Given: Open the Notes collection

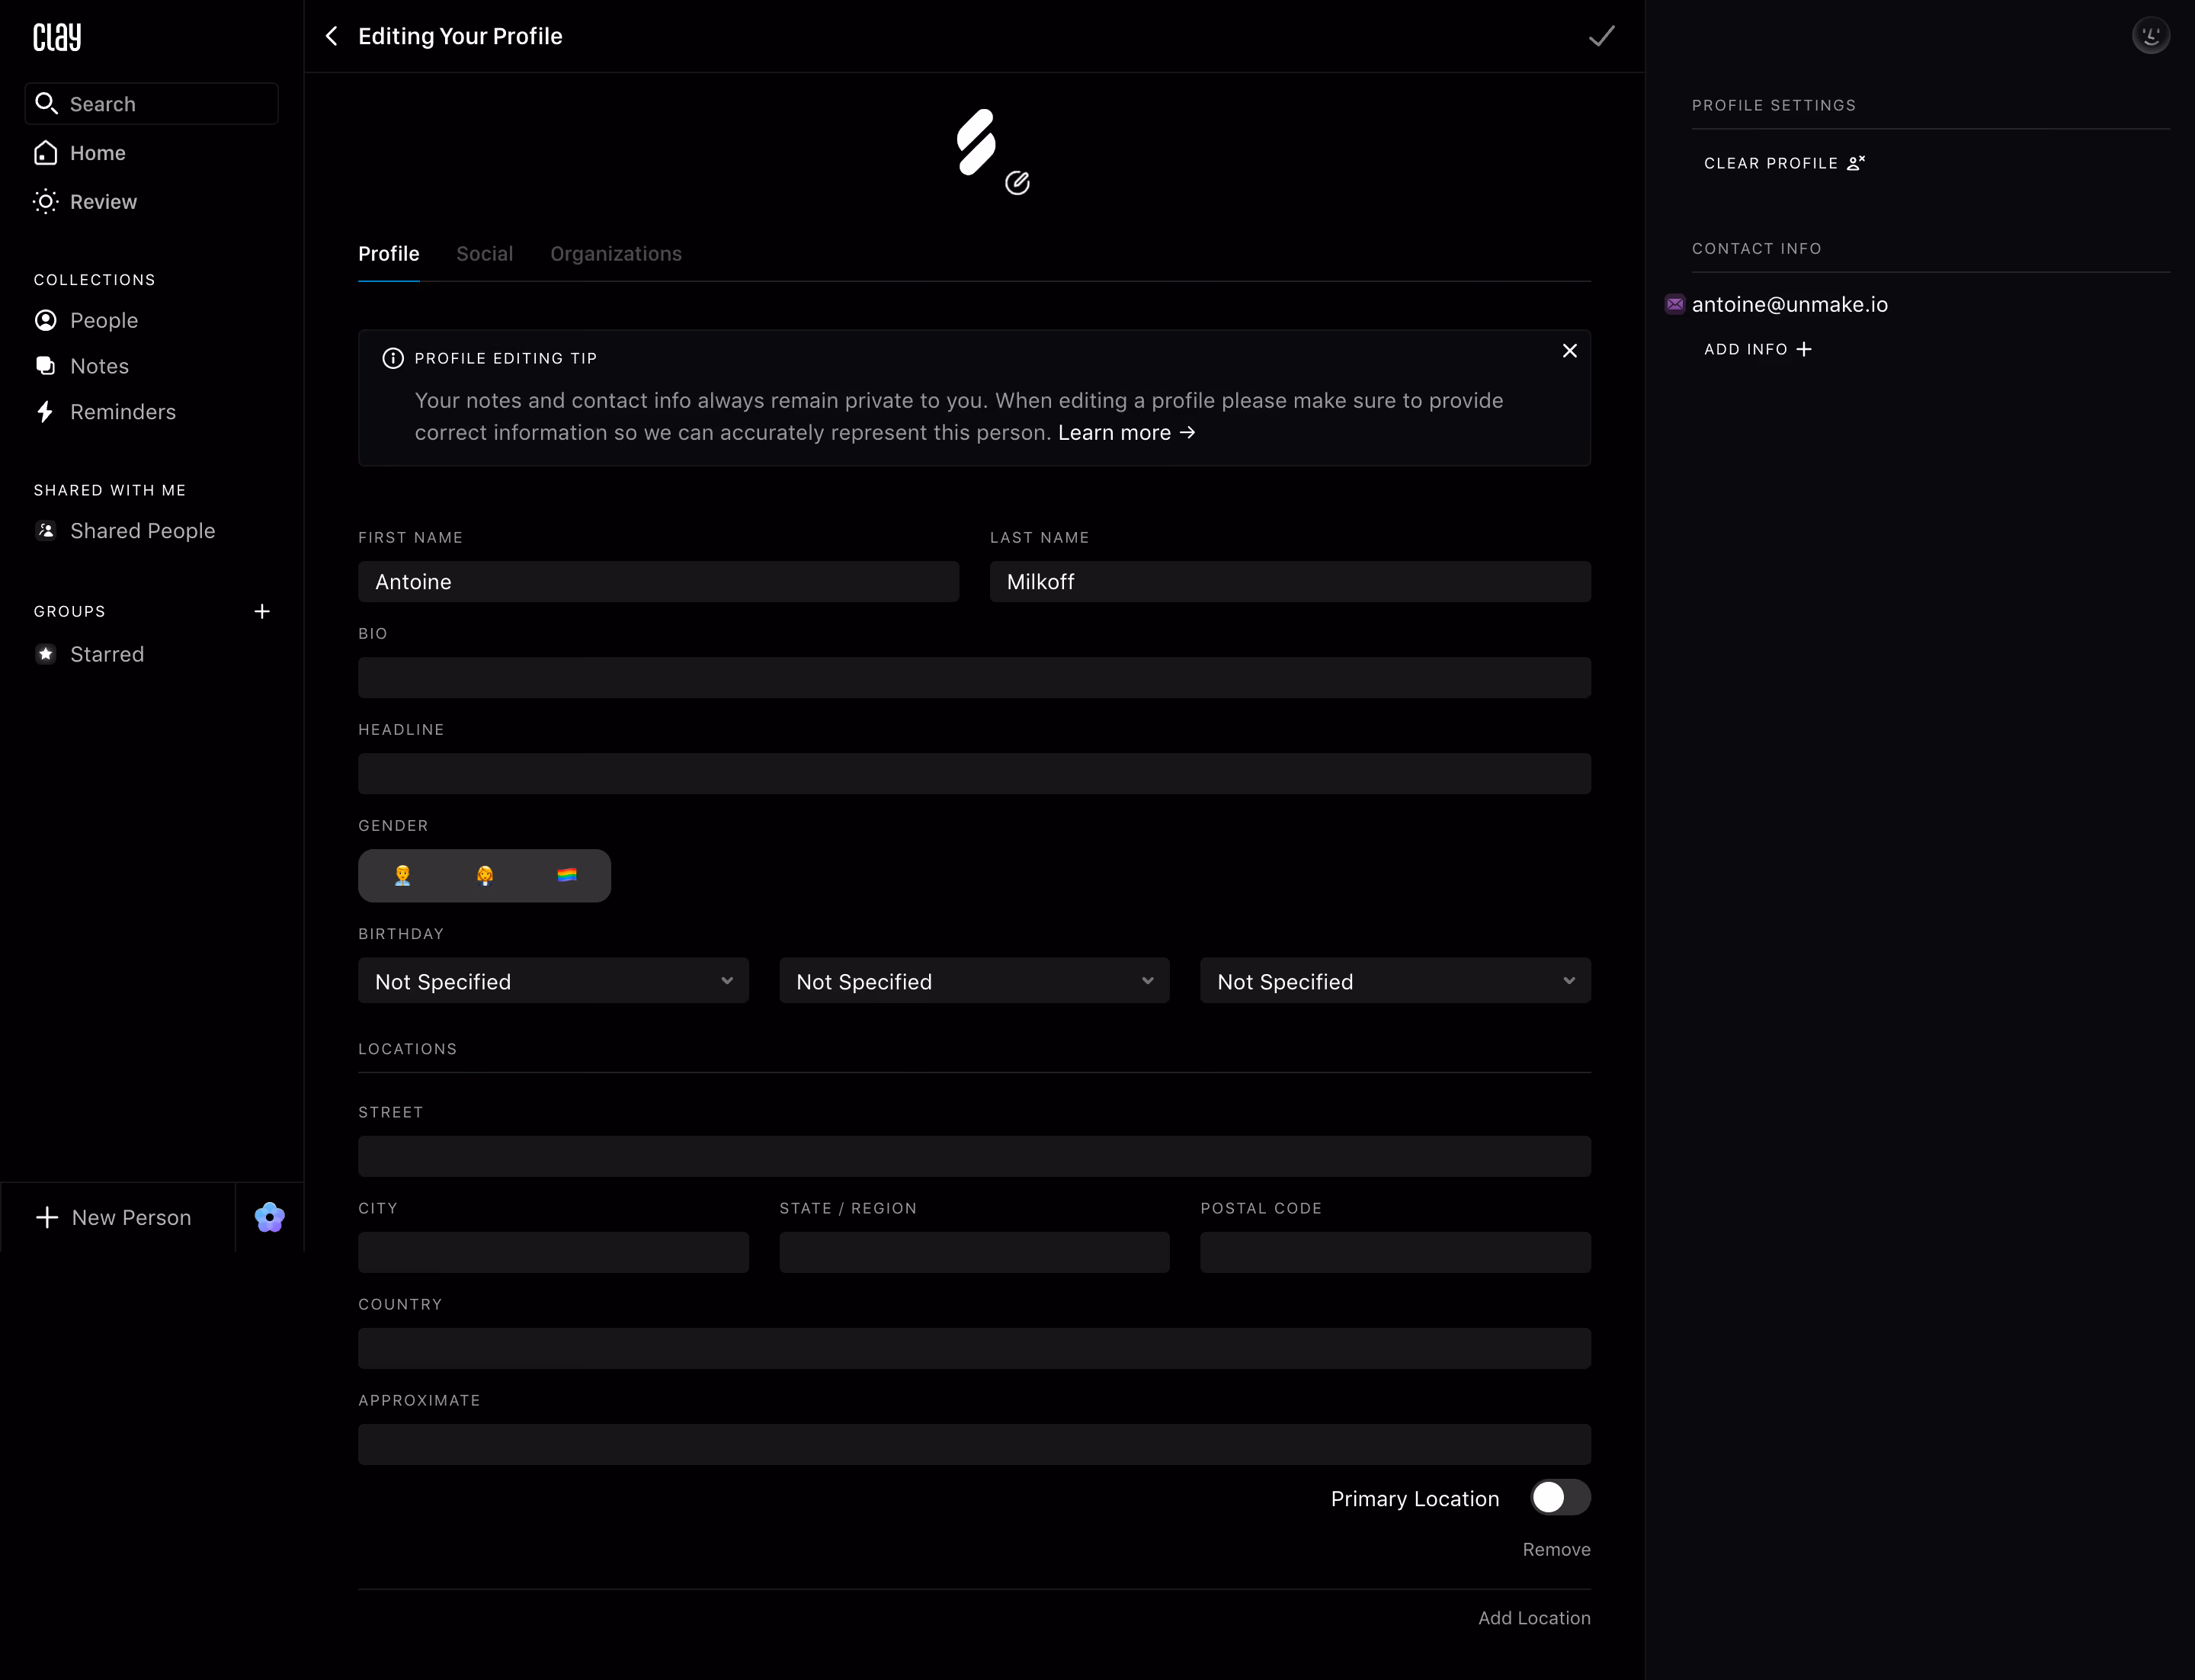Looking at the screenshot, I should (81, 366).
